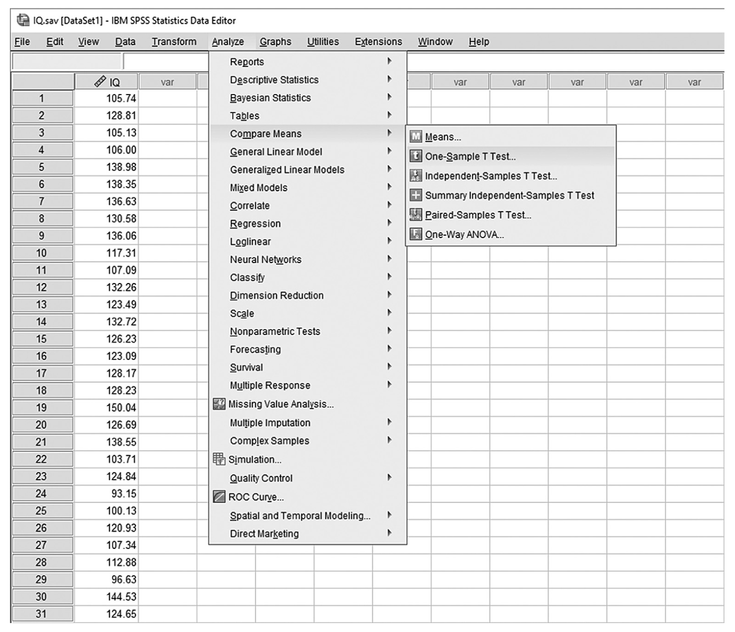
Task: Open the Utilities menu
Action: point(323,42)
